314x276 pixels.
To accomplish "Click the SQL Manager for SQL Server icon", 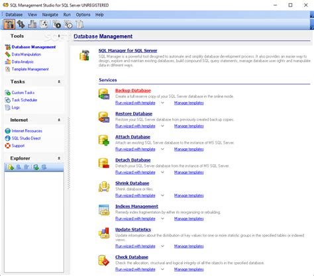I will pos(84,55).
